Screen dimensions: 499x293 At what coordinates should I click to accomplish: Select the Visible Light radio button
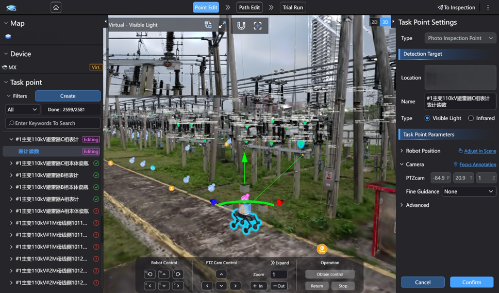pyautogui.click(x=427, y=118)
